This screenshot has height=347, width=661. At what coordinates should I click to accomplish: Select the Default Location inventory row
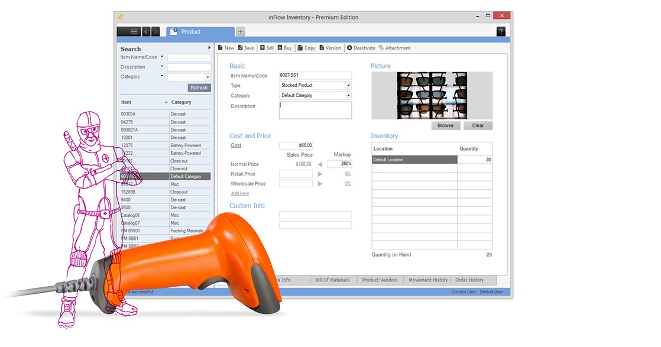click(x=414, y=160)
